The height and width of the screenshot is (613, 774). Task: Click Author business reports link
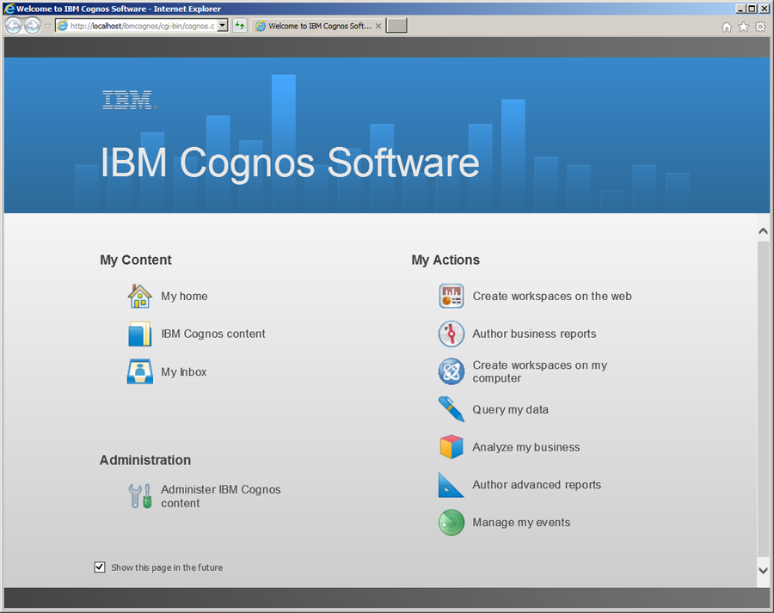[534, 334]
